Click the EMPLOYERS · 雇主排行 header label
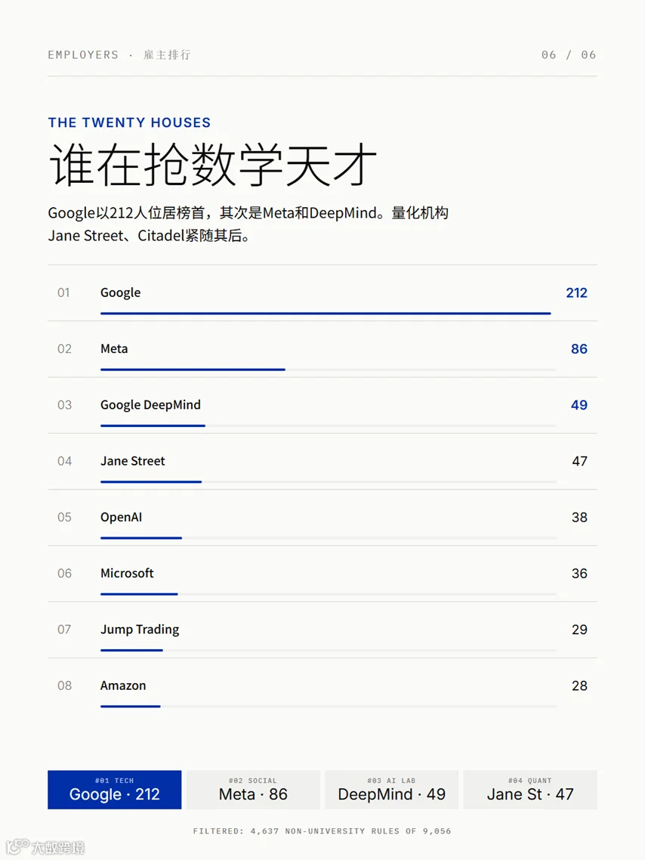 [119, 55]
